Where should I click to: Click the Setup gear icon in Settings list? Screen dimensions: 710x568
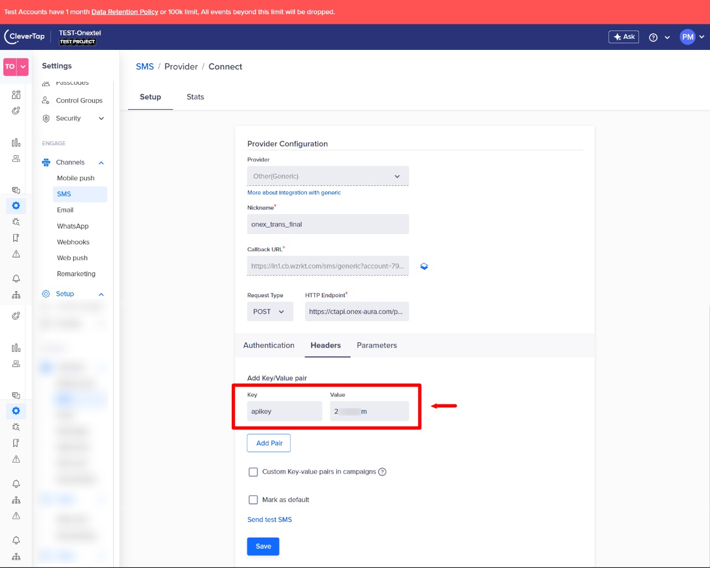46,294
